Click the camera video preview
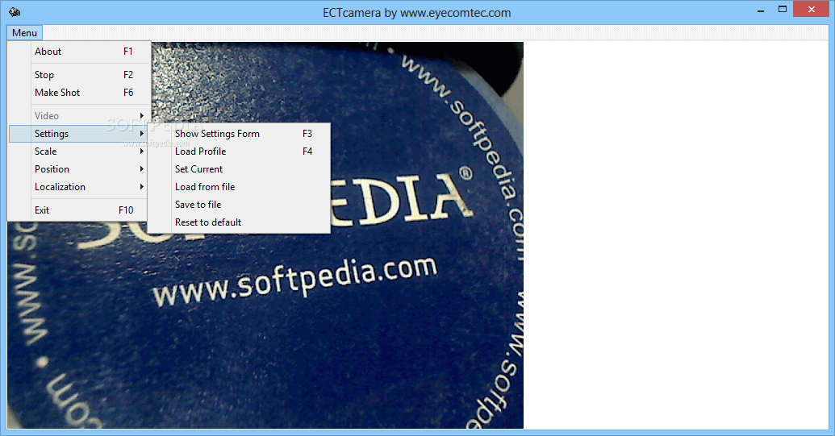Viewport: 835px width, 436px height. (265, 235)
